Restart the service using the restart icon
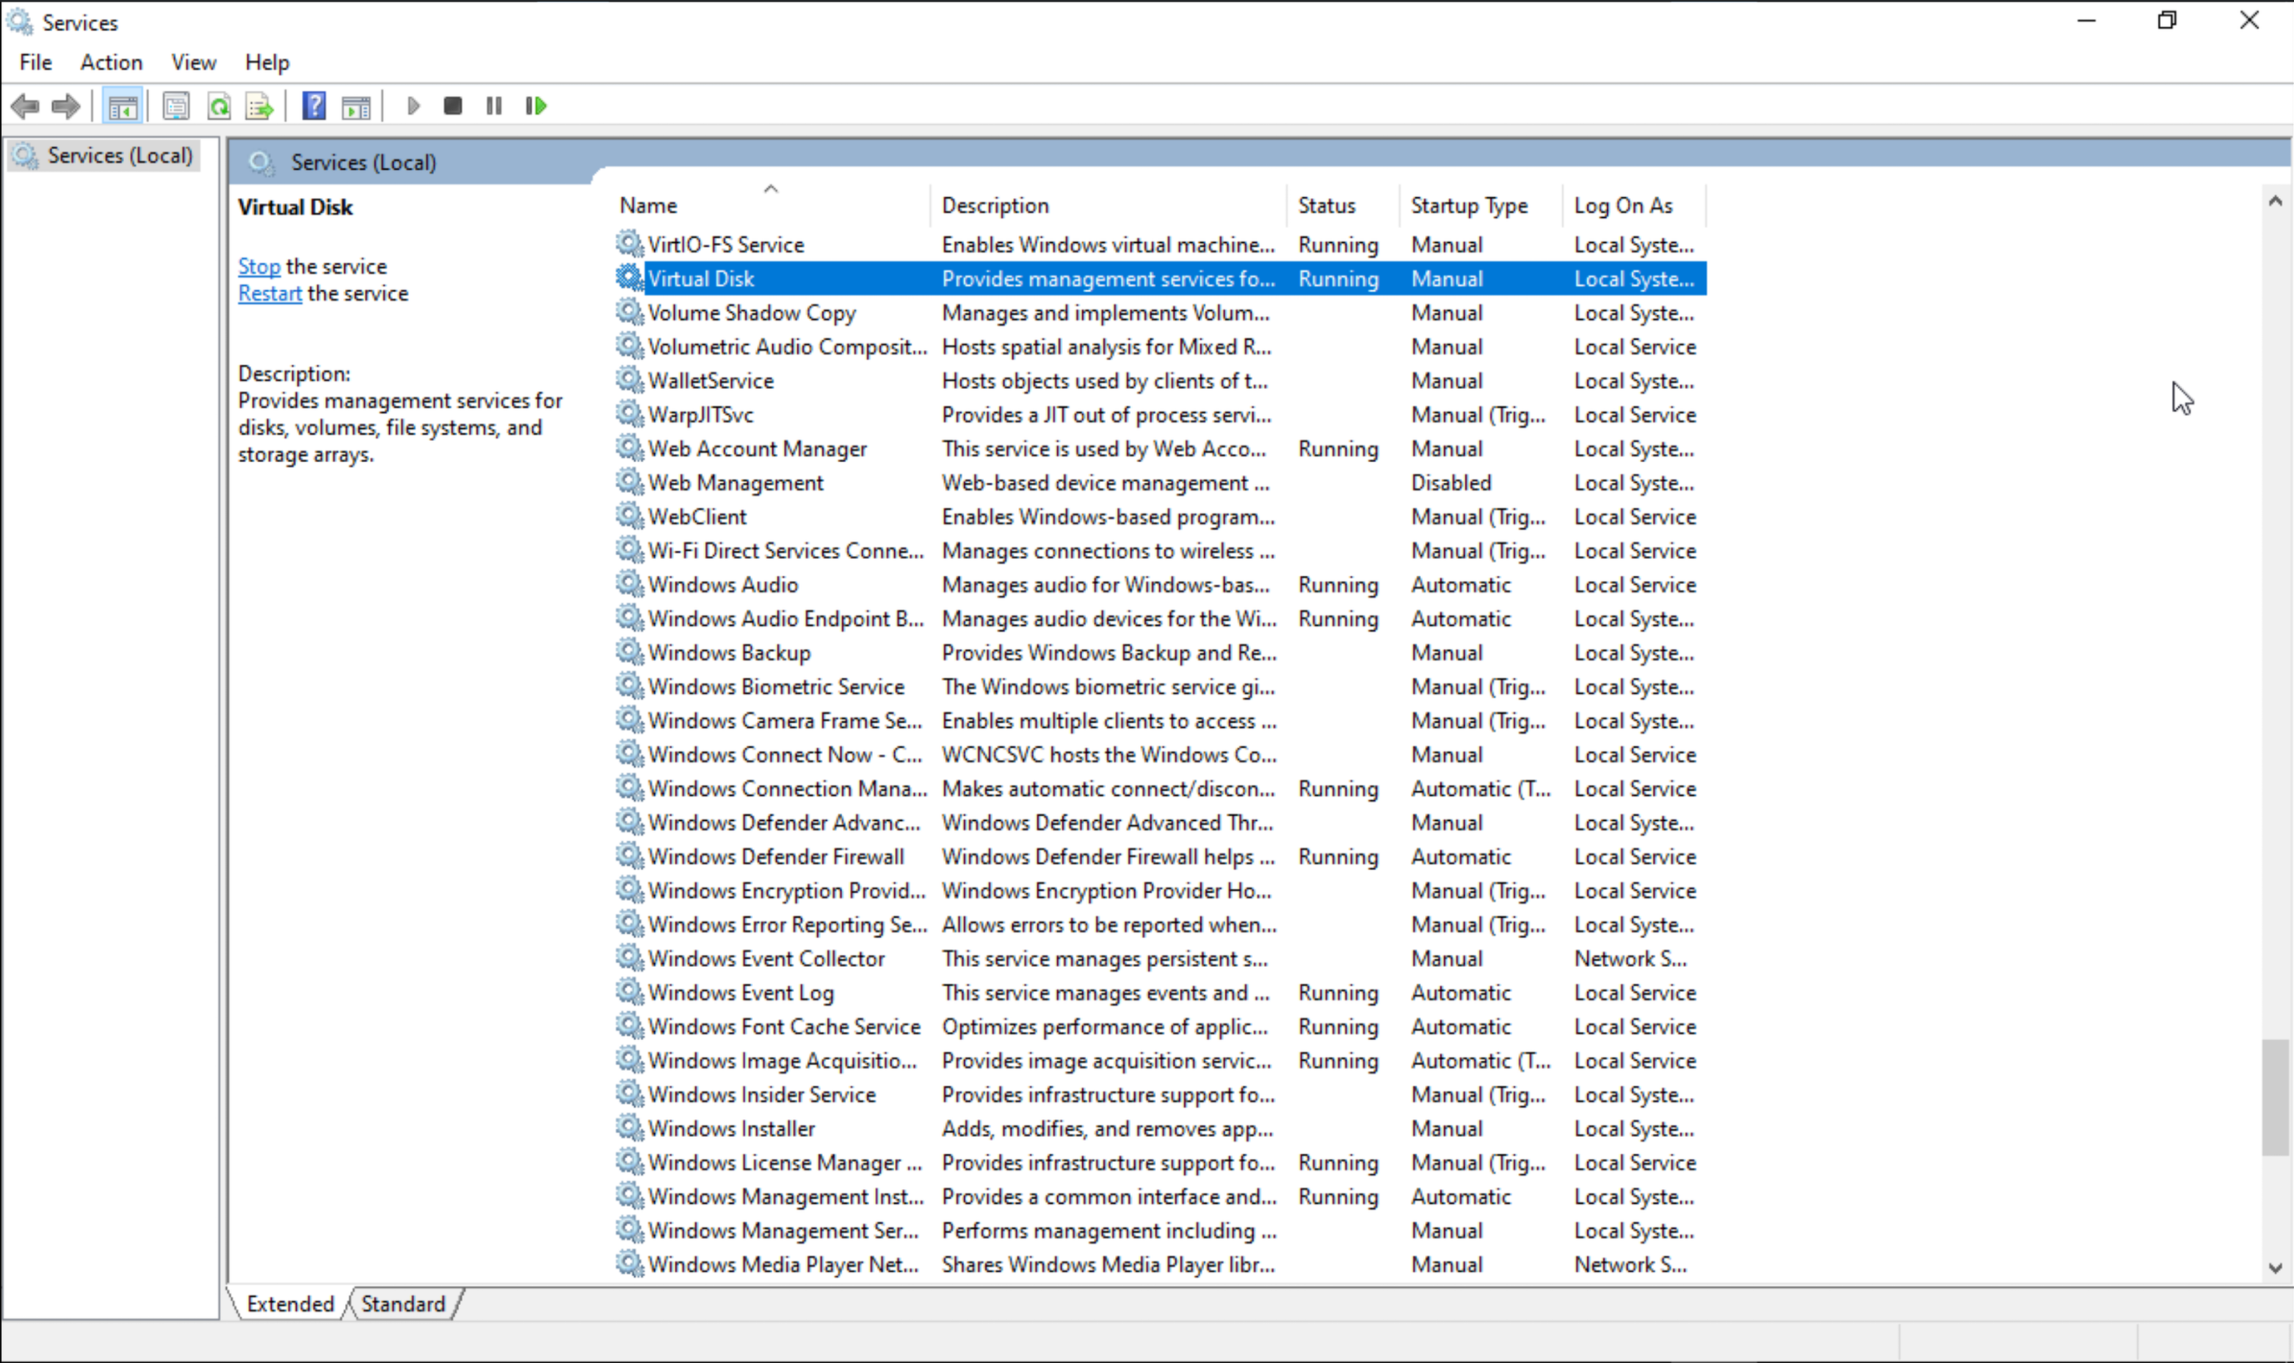The width and height of the screenshot is (2294, 1363). 536,106
